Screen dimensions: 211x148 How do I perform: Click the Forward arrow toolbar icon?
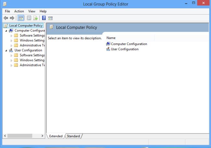tap(12, 18)
